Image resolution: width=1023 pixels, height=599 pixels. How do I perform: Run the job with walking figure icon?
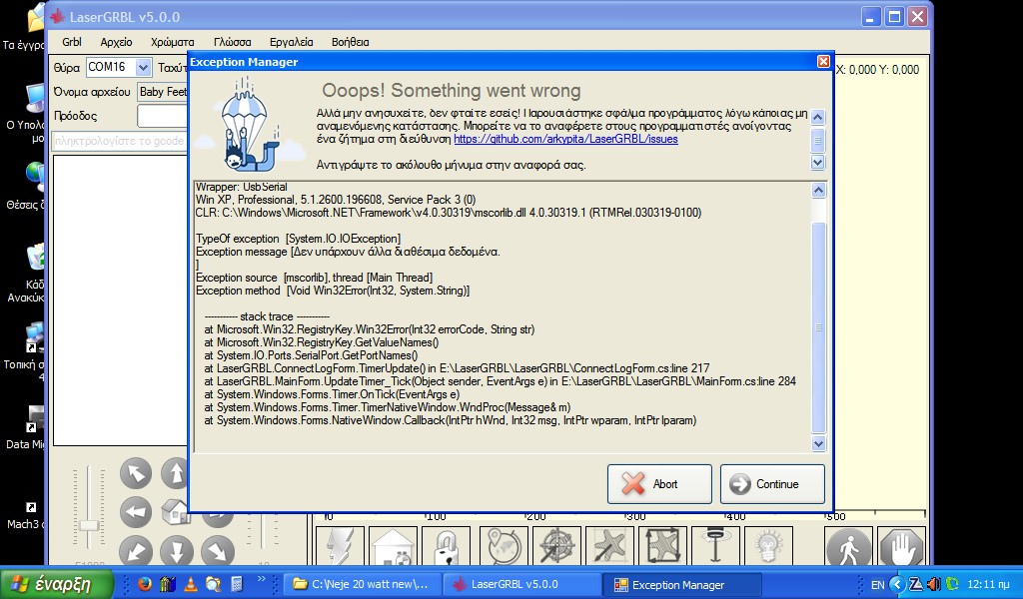coord(847,546)
